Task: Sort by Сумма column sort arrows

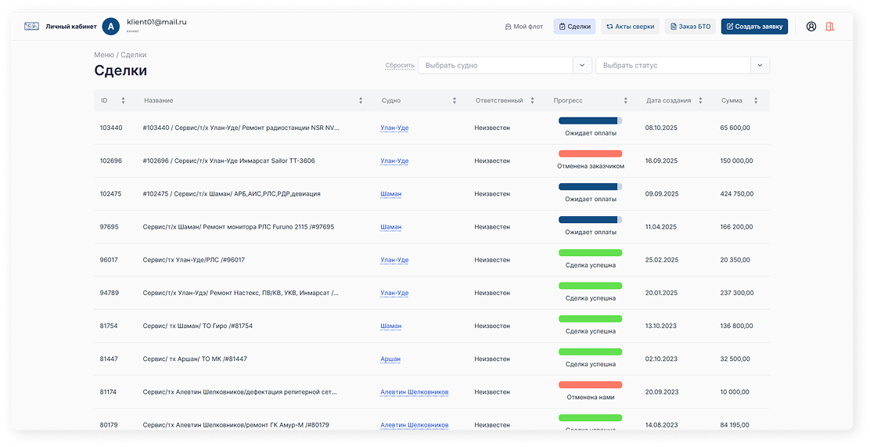Action: 756,101
